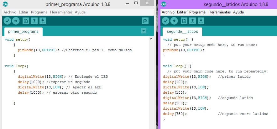Expand tab options dropdown in primer_programa window
277x129 pixels.
[x=144, y=31]
